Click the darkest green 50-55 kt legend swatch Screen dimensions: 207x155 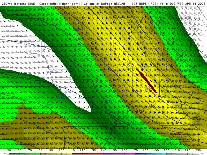coord(11,153)
